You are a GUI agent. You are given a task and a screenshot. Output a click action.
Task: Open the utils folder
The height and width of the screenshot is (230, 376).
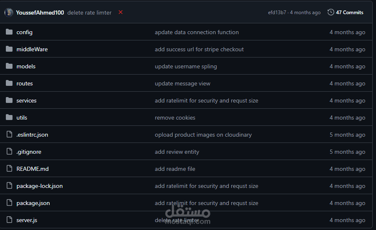click(x=22, y=117)
